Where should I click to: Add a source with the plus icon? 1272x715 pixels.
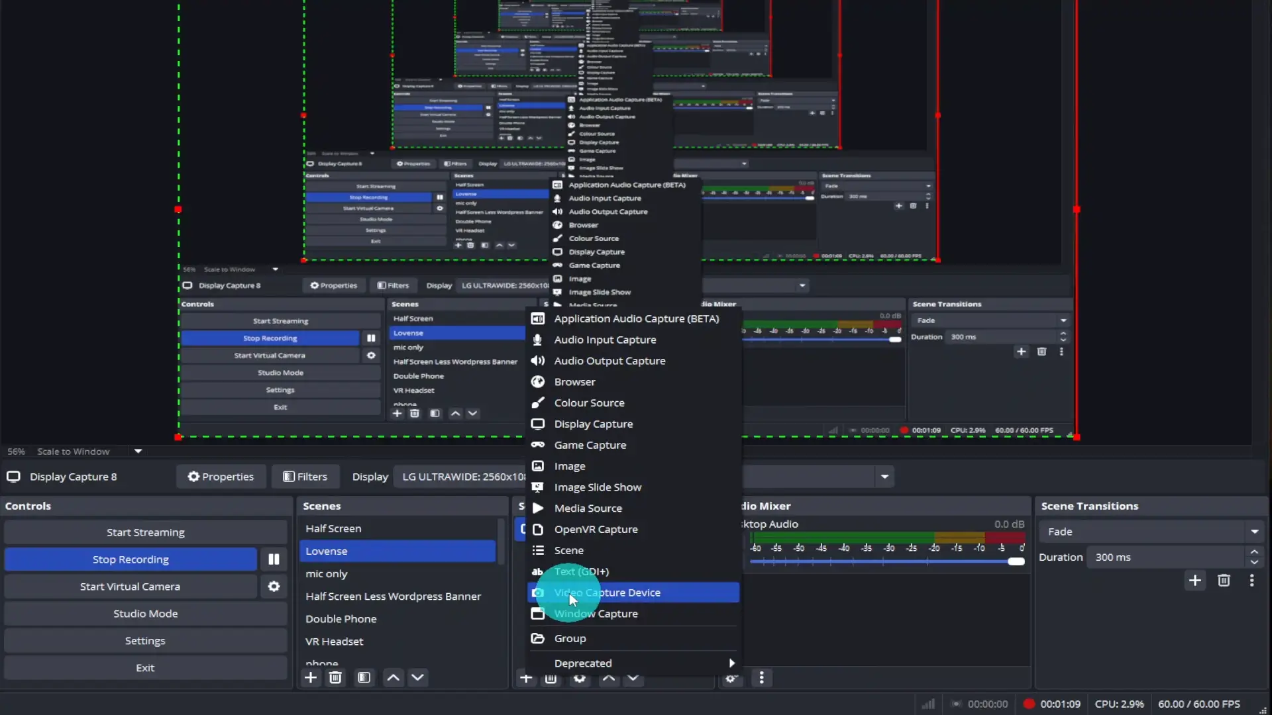click(526, 678)
